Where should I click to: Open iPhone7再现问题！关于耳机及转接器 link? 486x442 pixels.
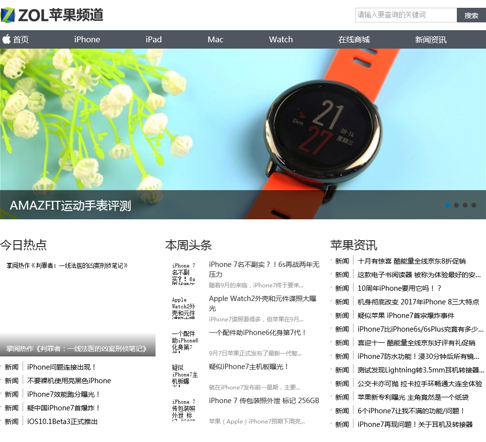415,425
